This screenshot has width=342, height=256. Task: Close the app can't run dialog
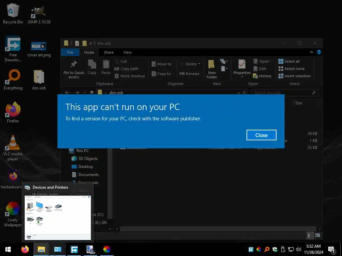point(261,135)
